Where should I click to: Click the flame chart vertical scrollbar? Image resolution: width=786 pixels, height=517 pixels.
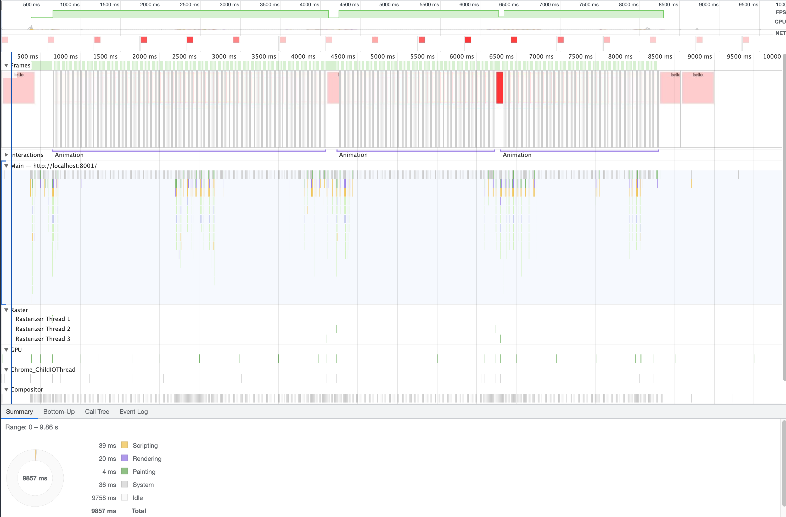[x=784, y=218]
